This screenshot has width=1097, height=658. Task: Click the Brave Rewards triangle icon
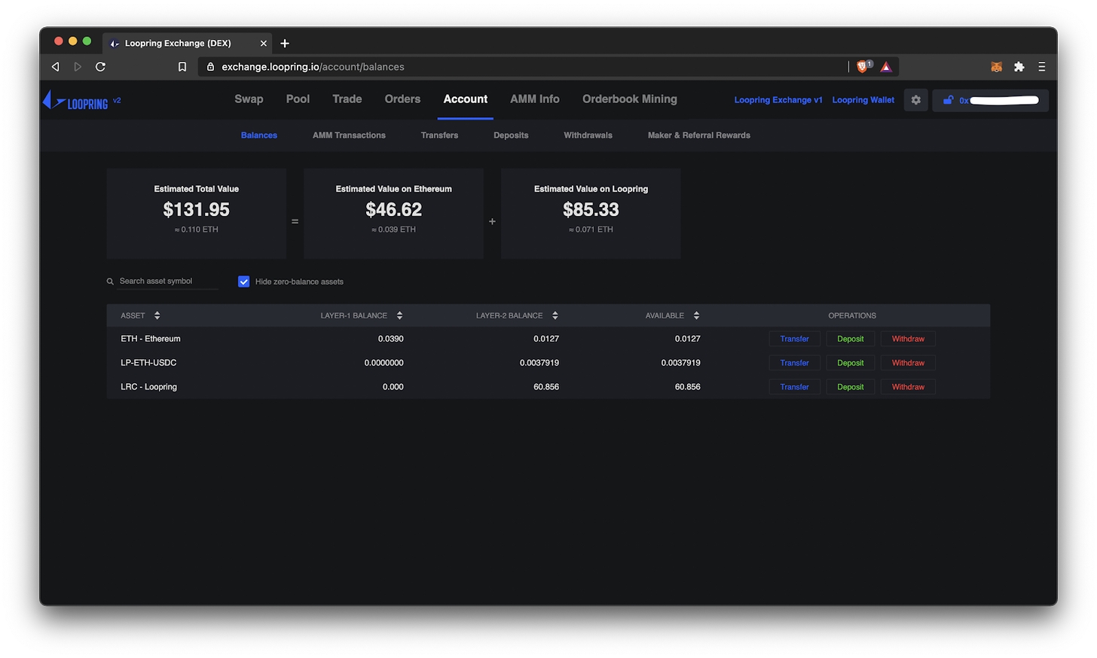pyautogui.click(x=886, y=67)
